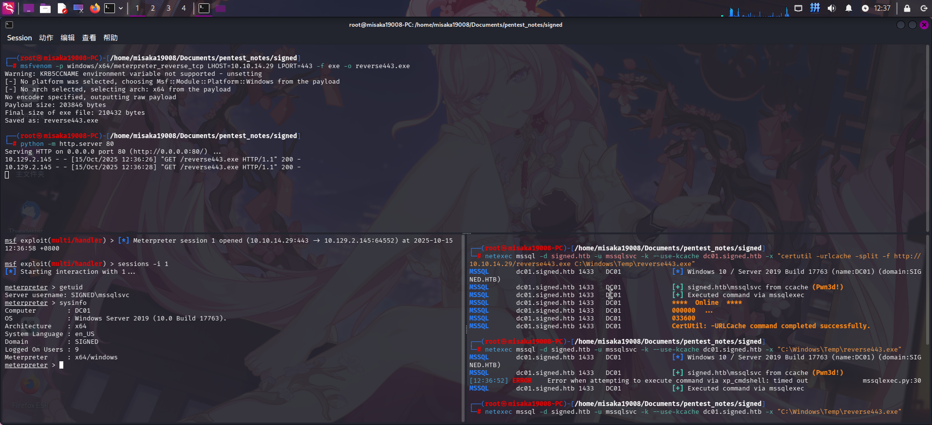Click the netexec certutil -urlcache command line
Screen dimensions: 932x425
[695, 260]
